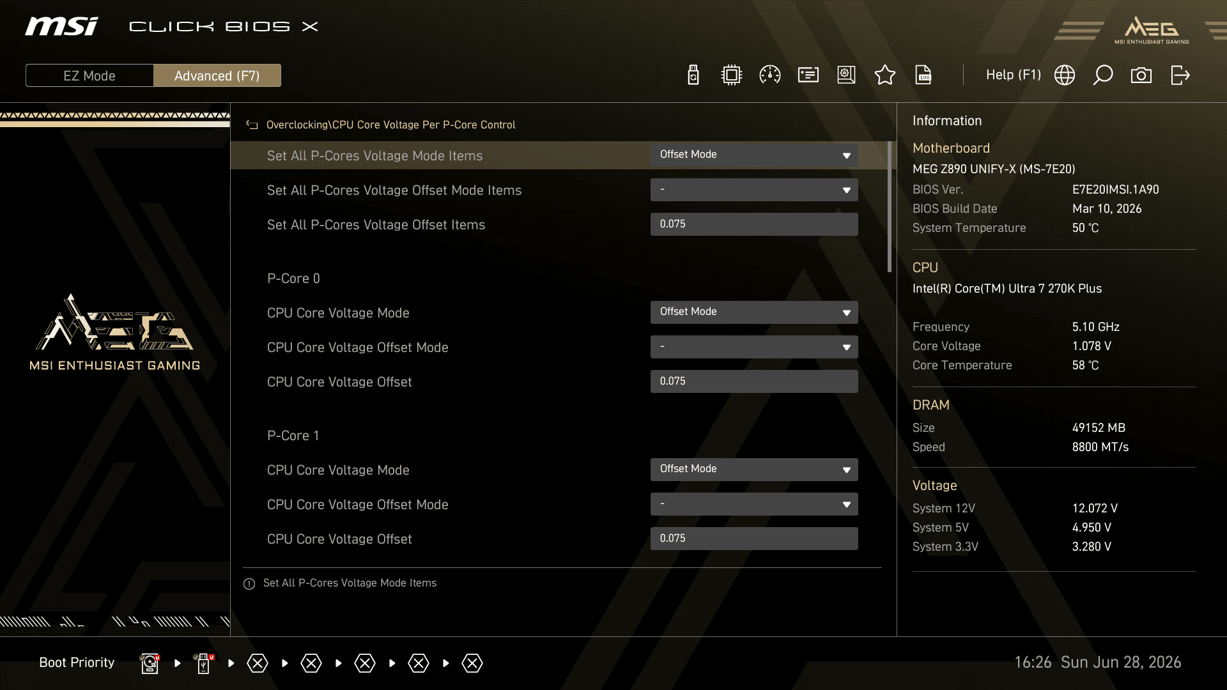This screenshot has height=690, width=1227.
Task: Click the settings list vertical scrollbar
Action: tap(890, 207)
